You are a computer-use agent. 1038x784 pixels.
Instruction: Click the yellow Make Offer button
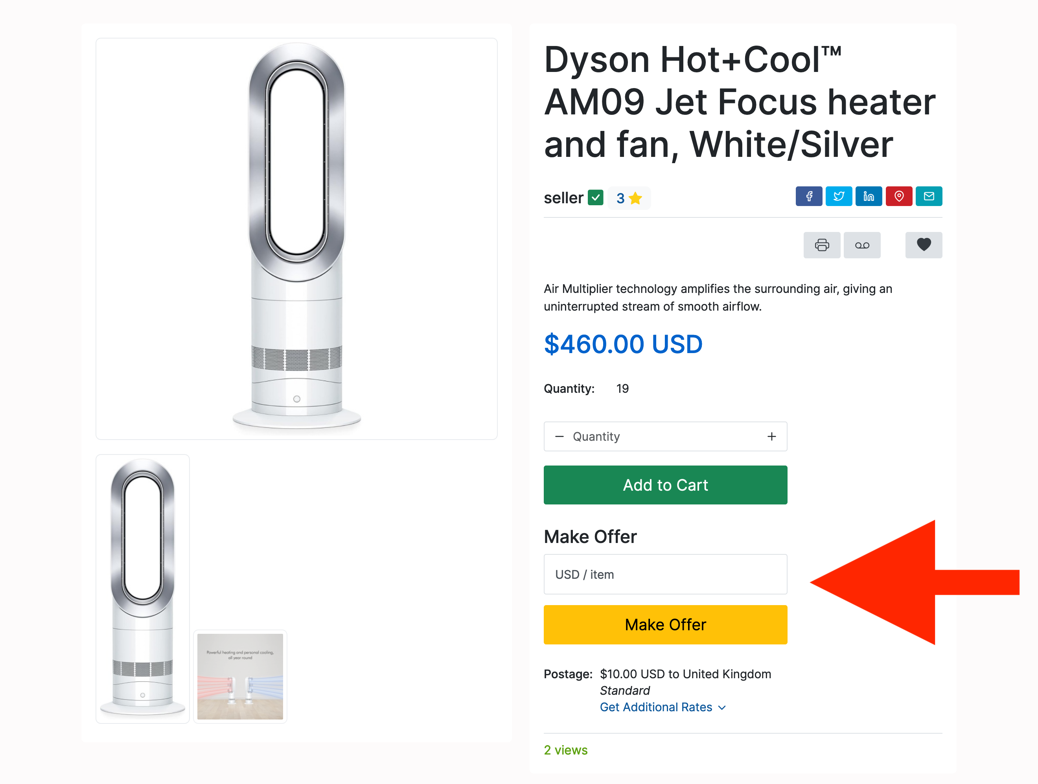(665, 625)
